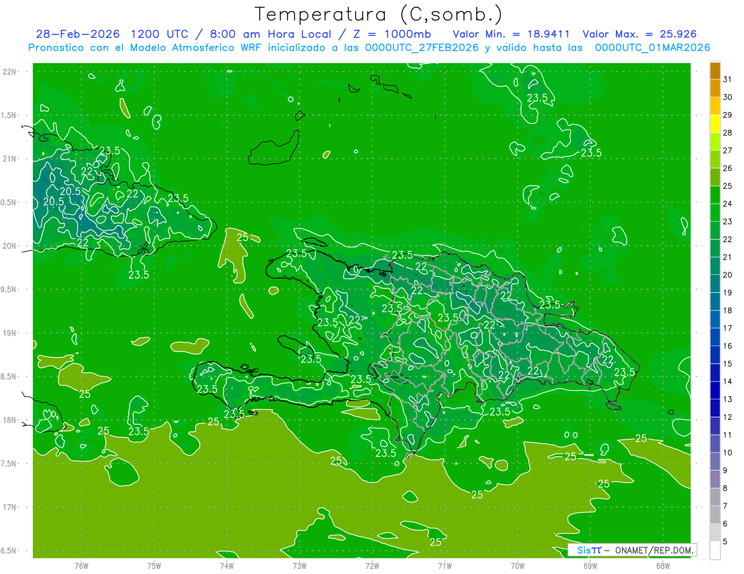The height and width of the screenshot is (574, 744).
Task: Pick the olive-green swatch between 25 and 26
Action: (x=715, y=177)
